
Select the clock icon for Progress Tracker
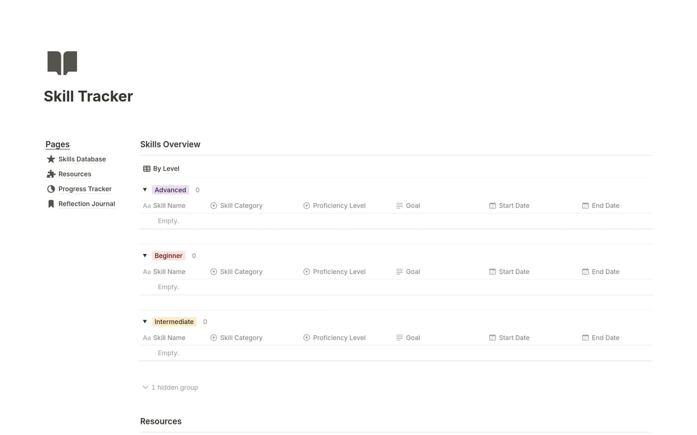tap(51, 189)
